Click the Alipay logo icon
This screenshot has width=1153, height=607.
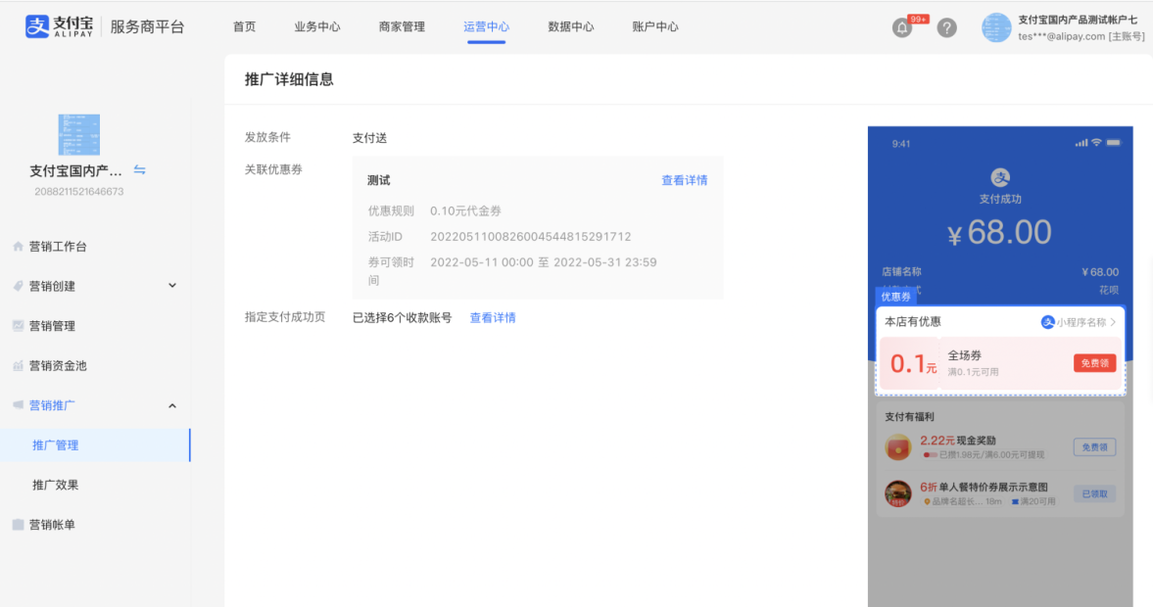[x=37, y=26]
